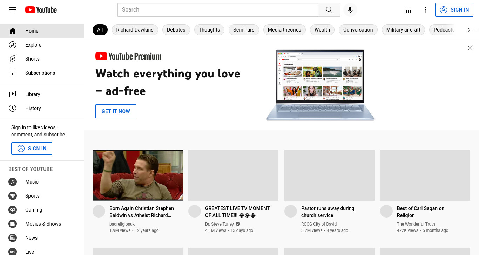The height and width of the screenshot is (255, 479).
Task: Show more category chips with arrow
Action: click(469, 30)
